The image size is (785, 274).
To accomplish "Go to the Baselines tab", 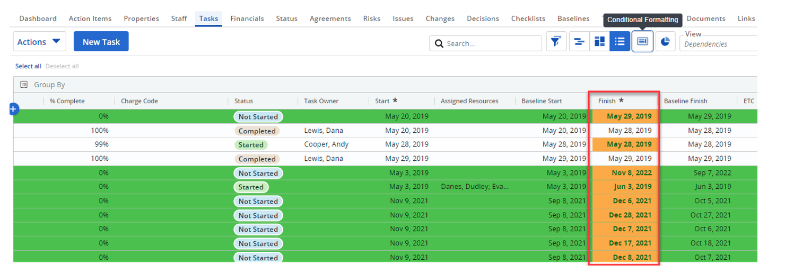I will (573, 19).
